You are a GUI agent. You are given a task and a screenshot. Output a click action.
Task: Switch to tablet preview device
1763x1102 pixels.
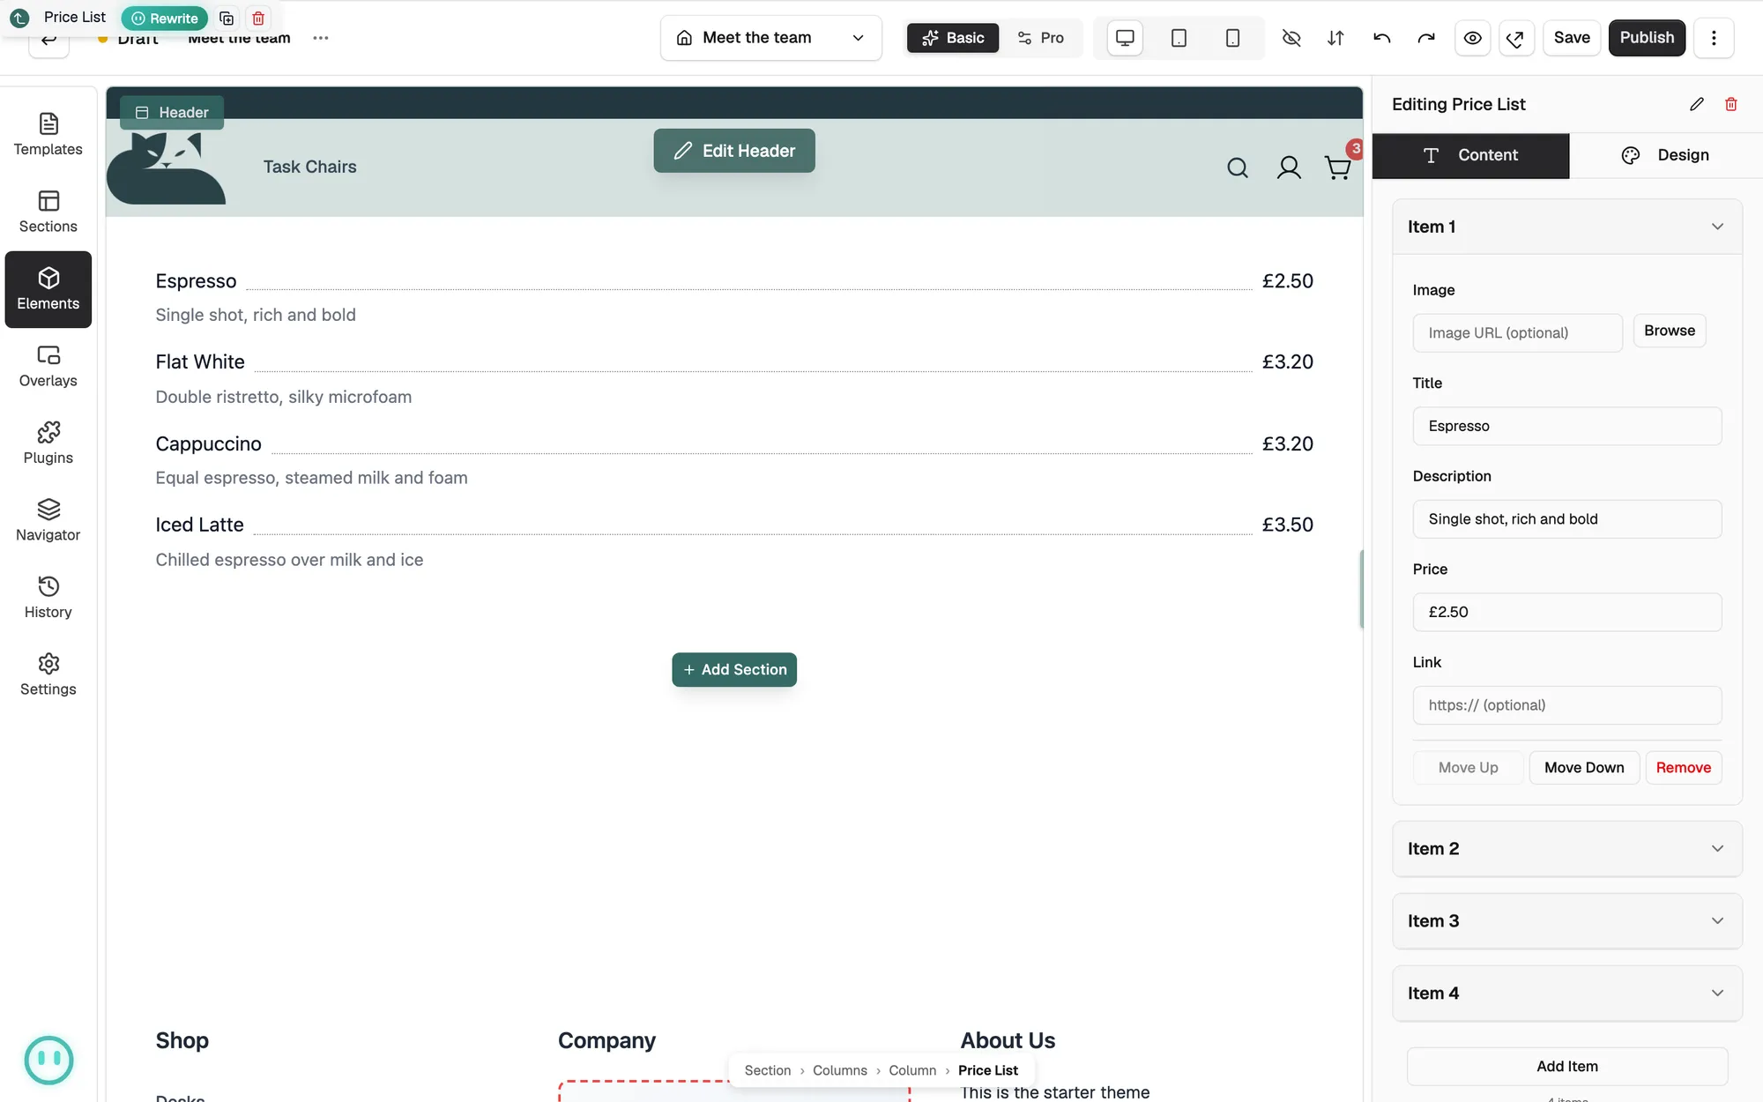click(x=1179, y=38)
